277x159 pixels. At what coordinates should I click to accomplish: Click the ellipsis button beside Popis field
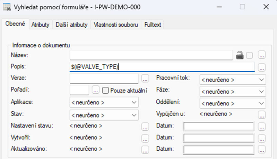262,67
